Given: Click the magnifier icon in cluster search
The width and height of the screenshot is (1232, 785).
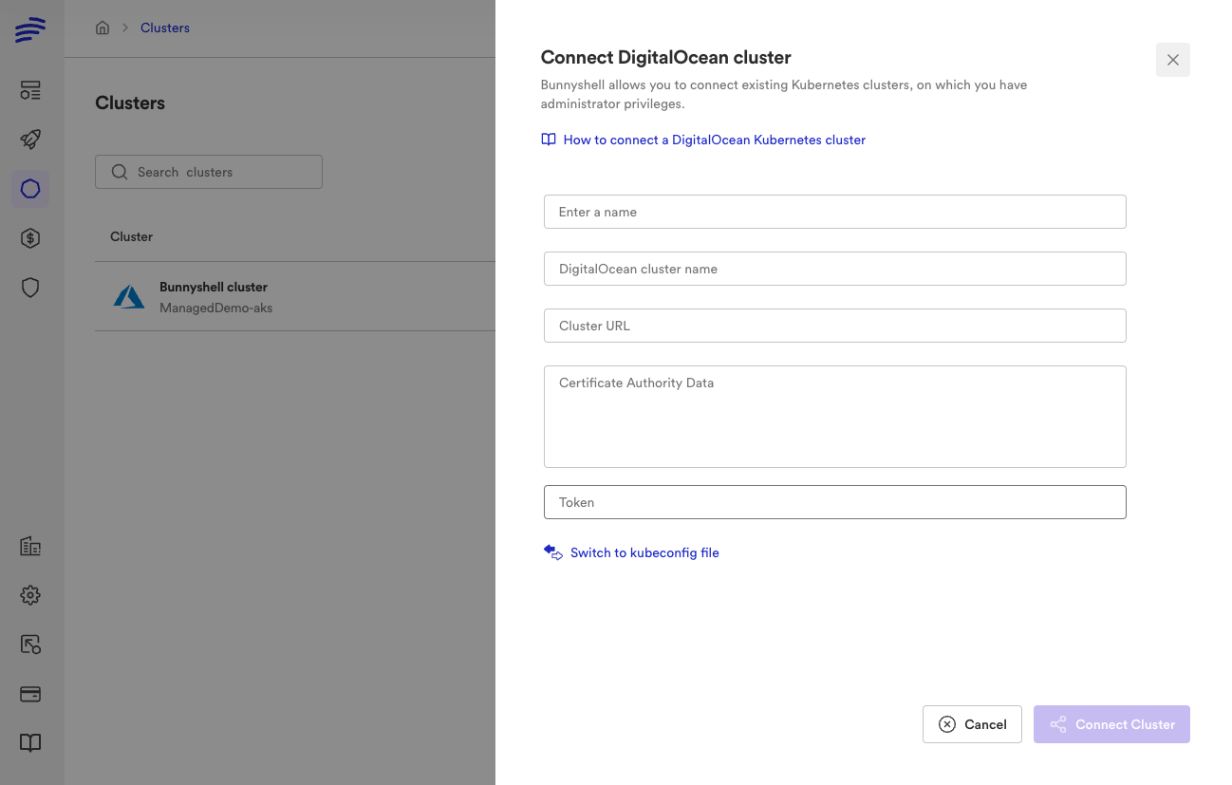Looking at the screenshot, I should [x=120, y=172].
